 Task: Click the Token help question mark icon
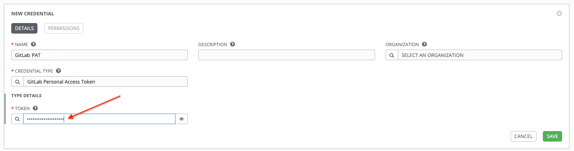click(x=35, y=108)
